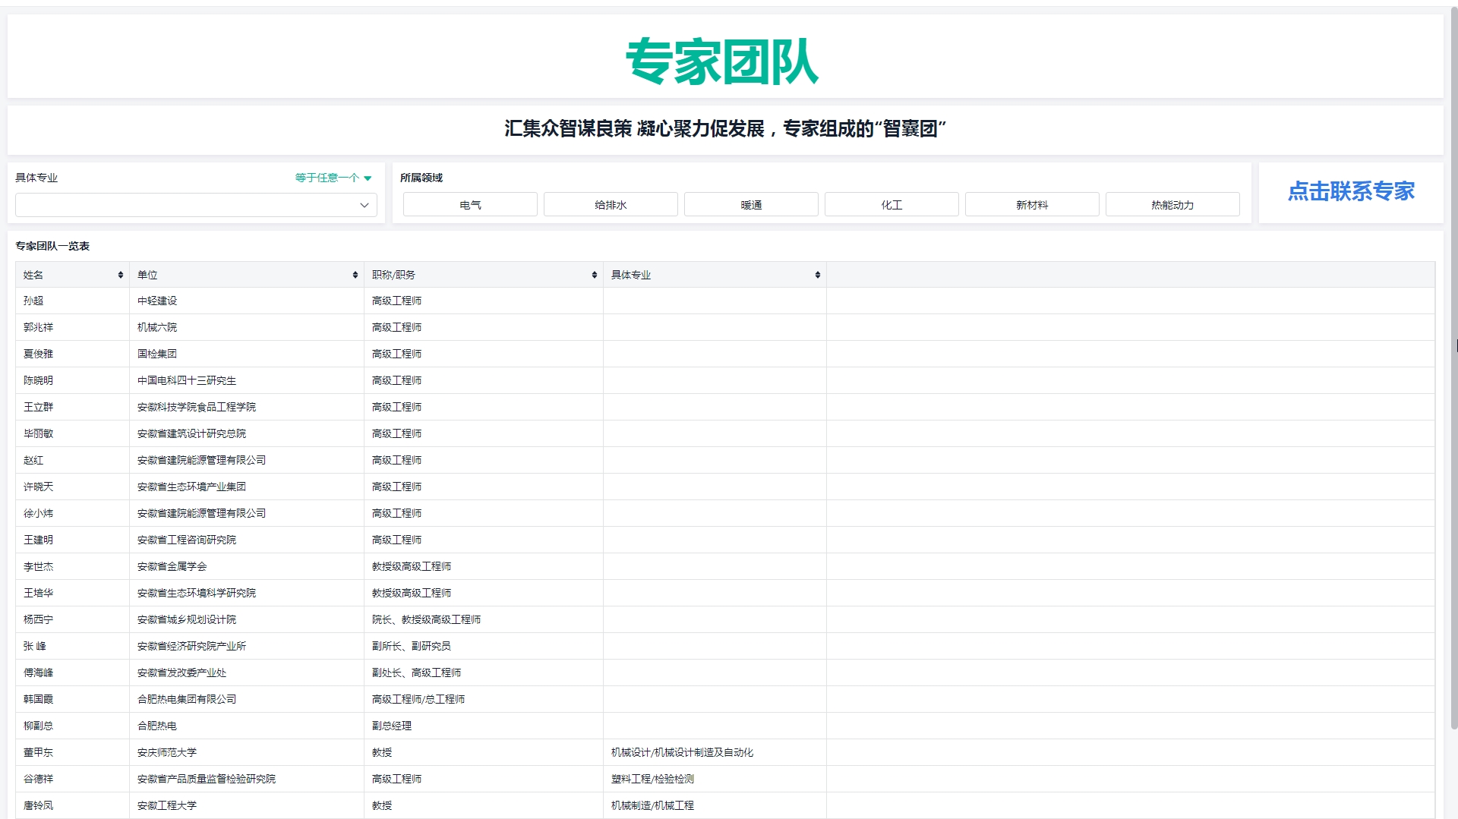Click the 单位 column header

coord(247,275)
